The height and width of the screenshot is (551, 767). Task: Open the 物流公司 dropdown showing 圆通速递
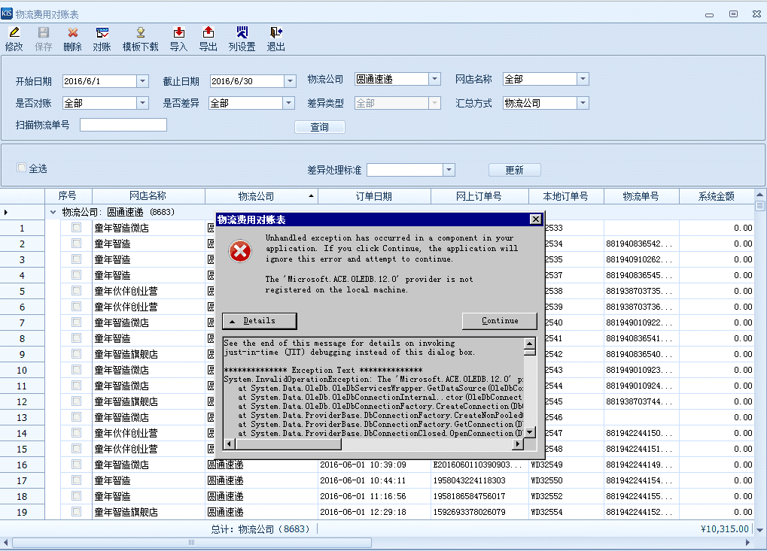434,79
